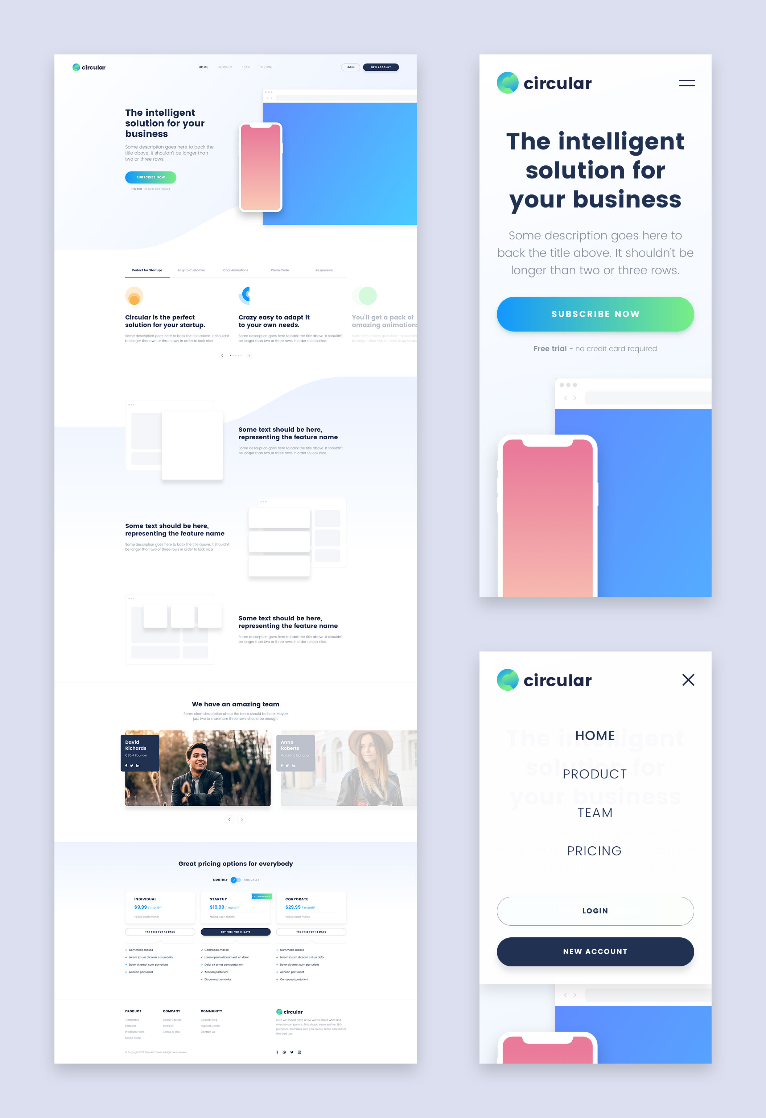Click the NEW ACCOUNT button

(594, 951)
